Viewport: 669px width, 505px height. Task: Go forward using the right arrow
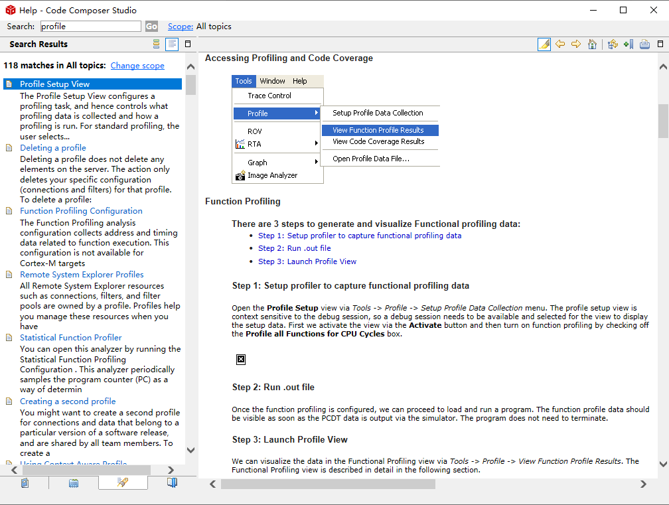[x=576, y=44]
